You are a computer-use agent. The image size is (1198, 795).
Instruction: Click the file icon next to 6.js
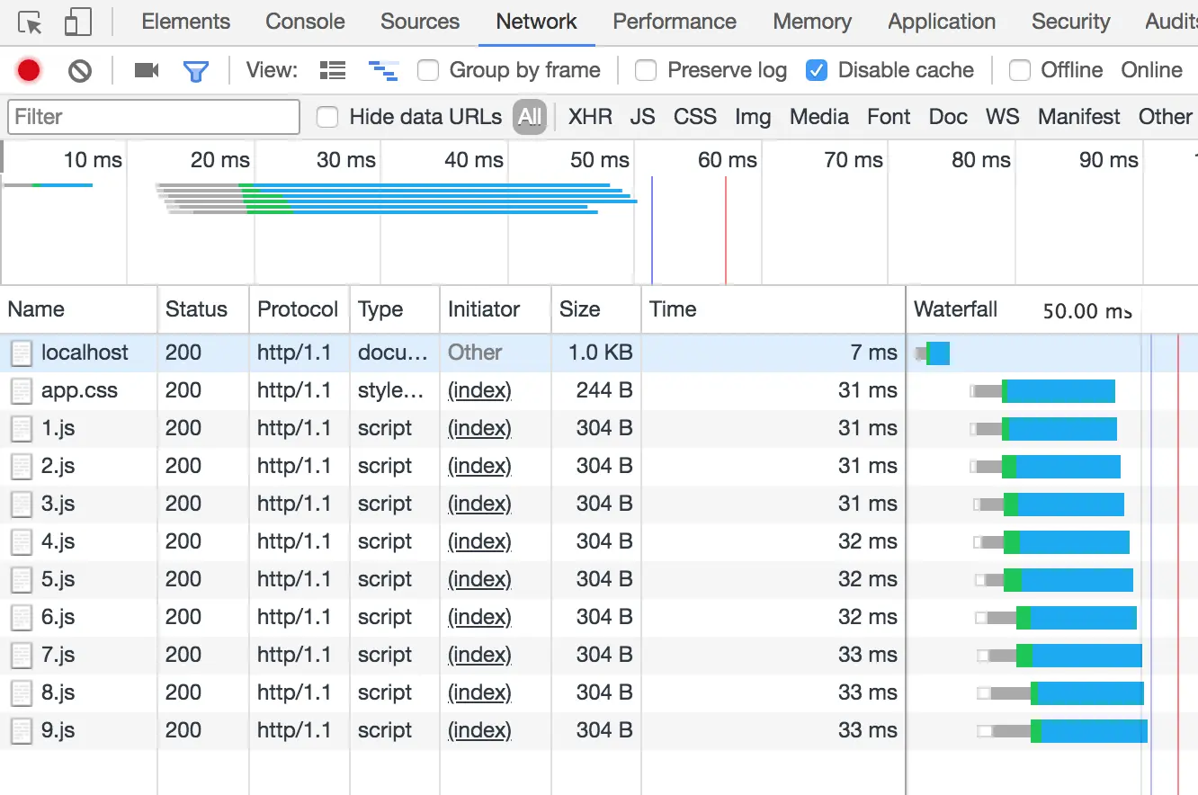coord(21,618)
